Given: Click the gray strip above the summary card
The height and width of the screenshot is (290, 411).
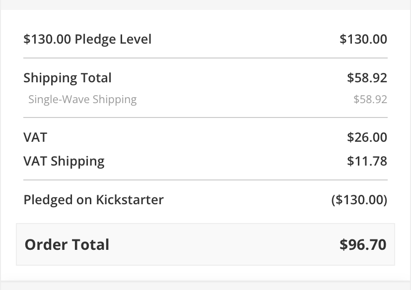Looking at the screenshot, I should [x=205, y=4].
